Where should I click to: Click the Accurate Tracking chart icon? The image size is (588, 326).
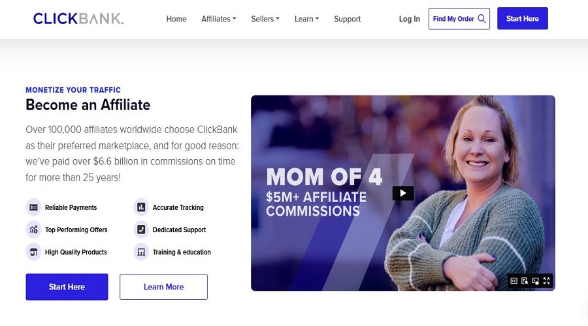[141, 207]
